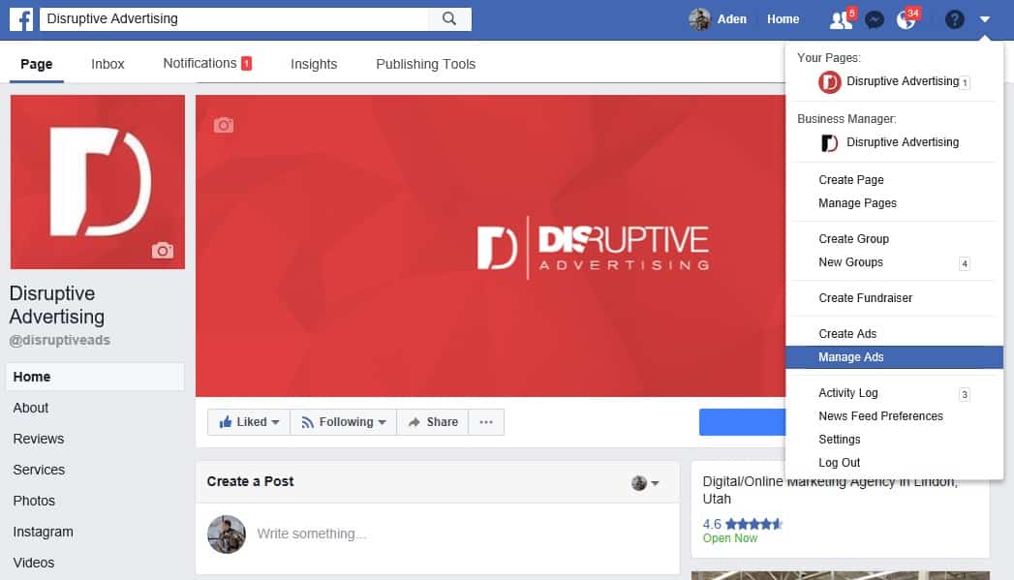Open the Insights tab

(314, 64)
